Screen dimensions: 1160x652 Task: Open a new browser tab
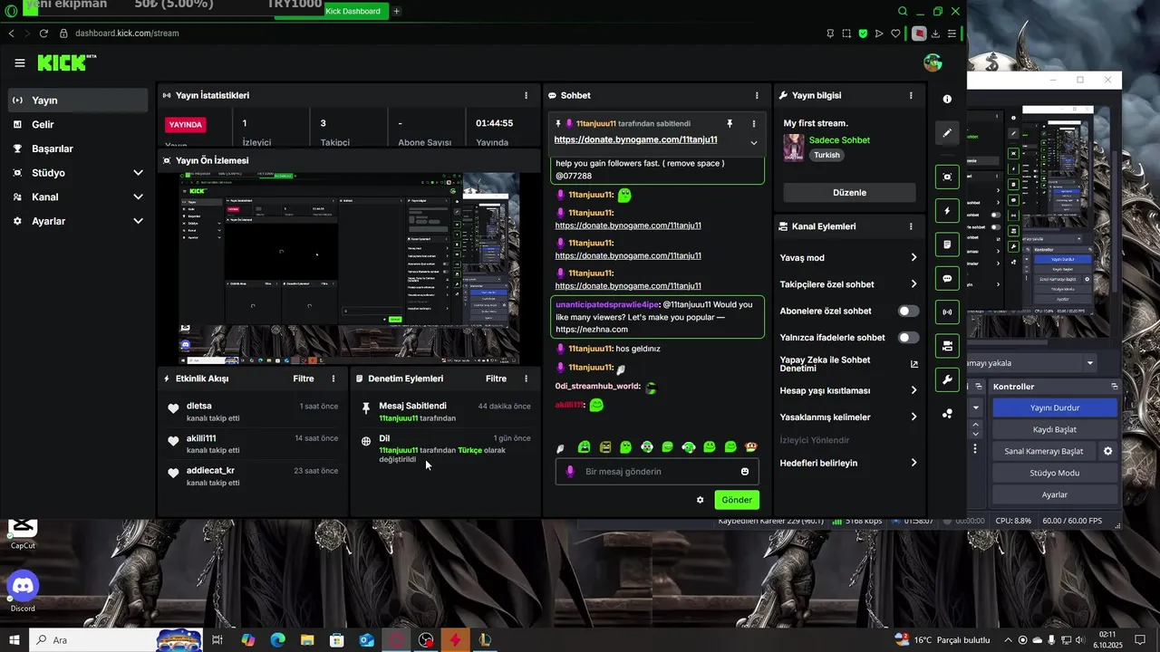396,11
